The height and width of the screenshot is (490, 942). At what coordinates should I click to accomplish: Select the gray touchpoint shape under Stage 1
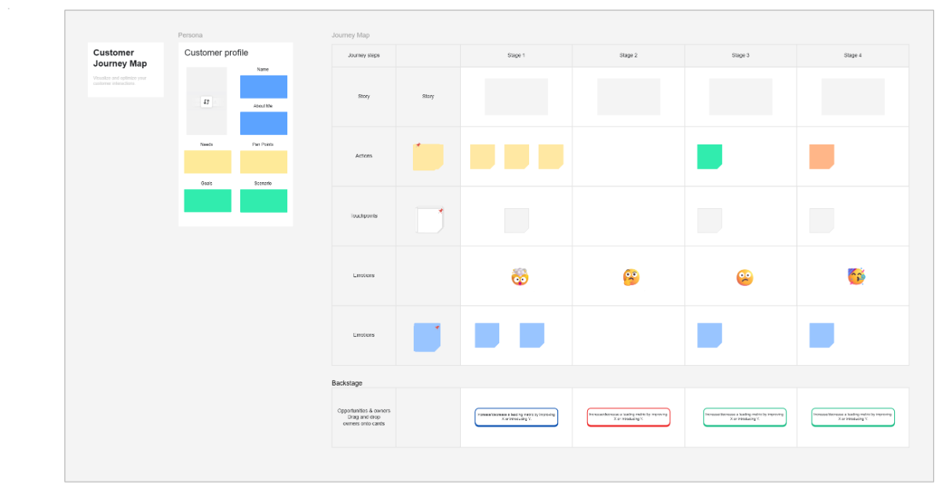[517, 221]
